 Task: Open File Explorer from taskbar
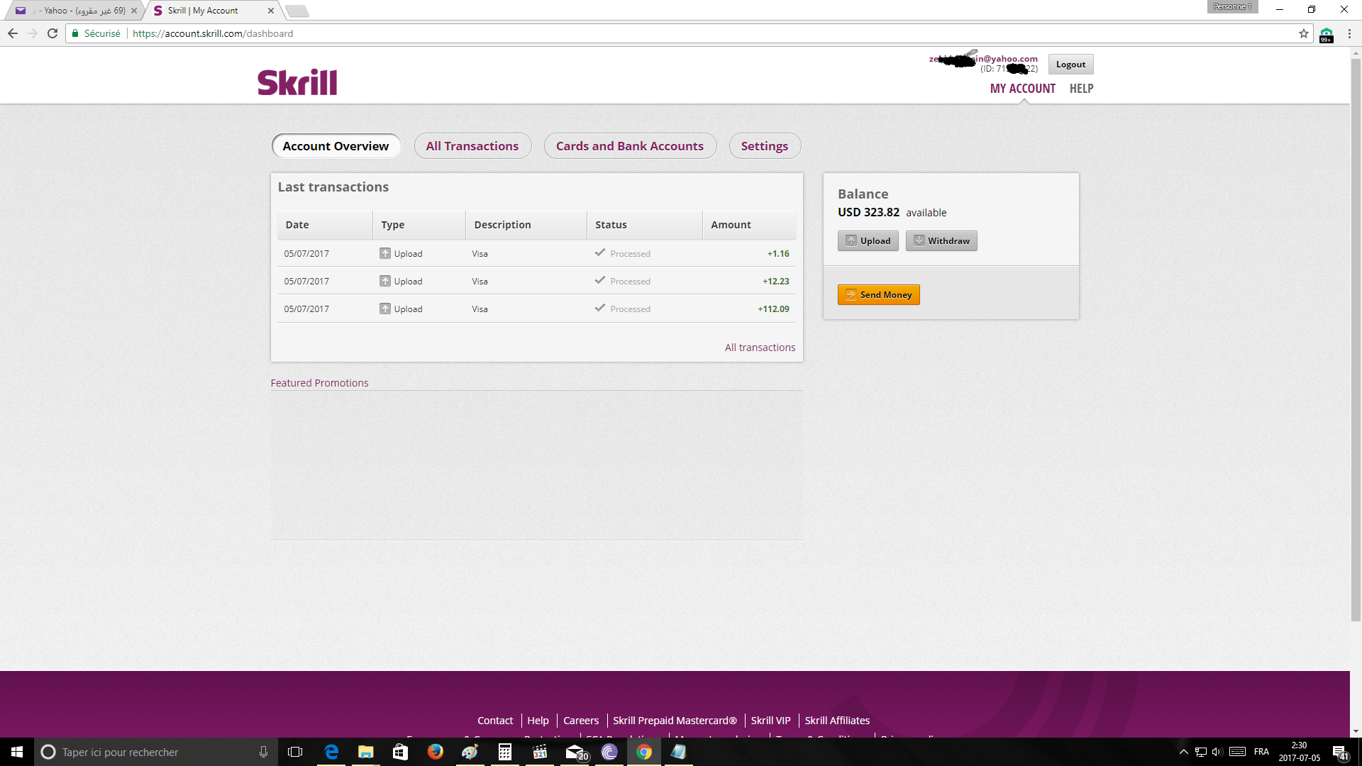pos(365,752)
